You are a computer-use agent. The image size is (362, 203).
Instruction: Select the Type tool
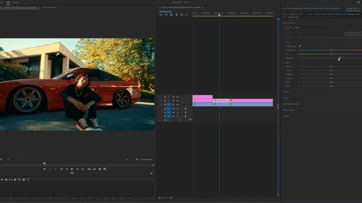click(x=28, y=179)
